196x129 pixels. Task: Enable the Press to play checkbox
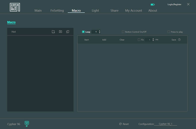click(169, 32)
